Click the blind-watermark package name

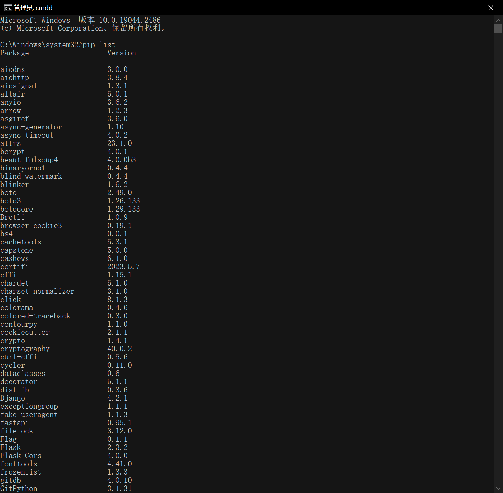31,176
